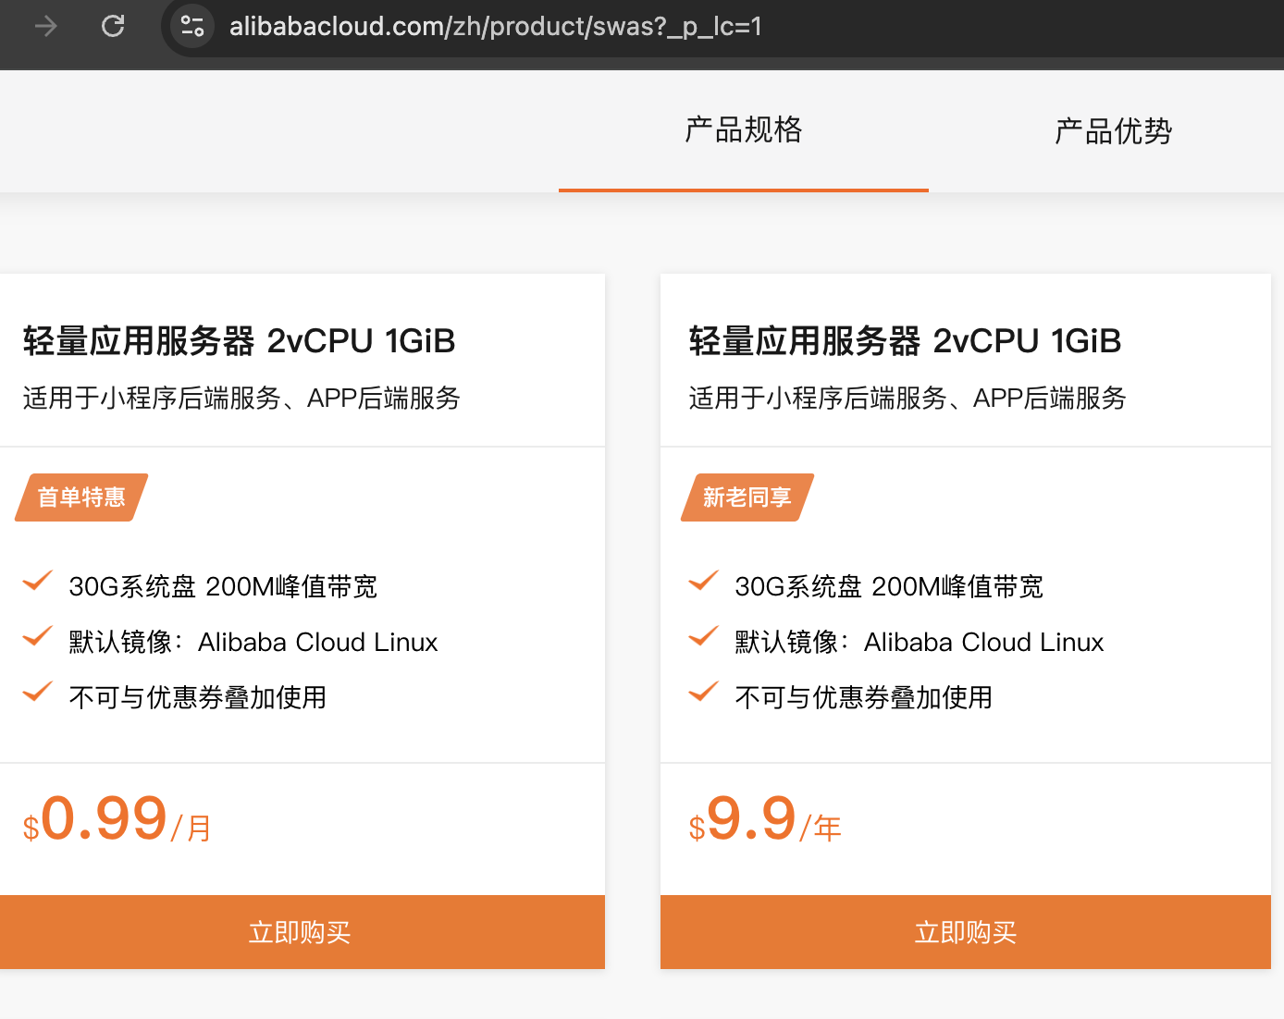
Task: Click checkmark beside right card 30G系统盘
Action: [704, 581]
